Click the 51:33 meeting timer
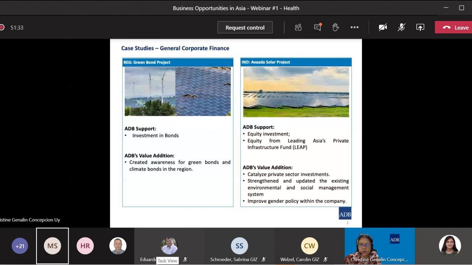472x265 pixels. [x=17, y=28]
